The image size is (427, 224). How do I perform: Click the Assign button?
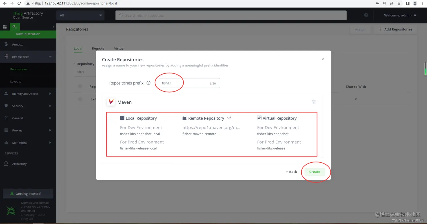(x=360, y=29)
